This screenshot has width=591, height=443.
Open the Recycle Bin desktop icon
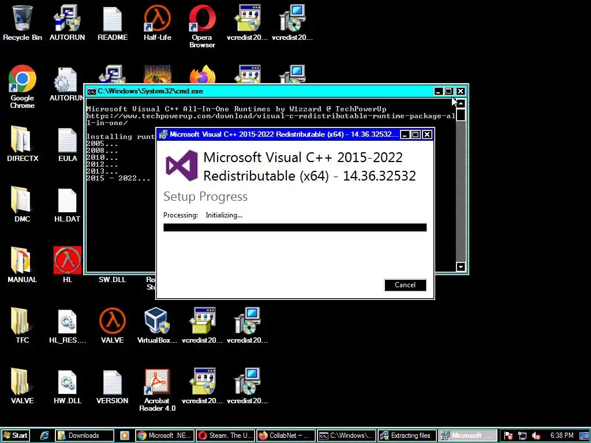point(23,22)
